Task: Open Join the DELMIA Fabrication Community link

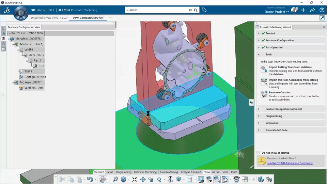Action: [x=290, y=163]
